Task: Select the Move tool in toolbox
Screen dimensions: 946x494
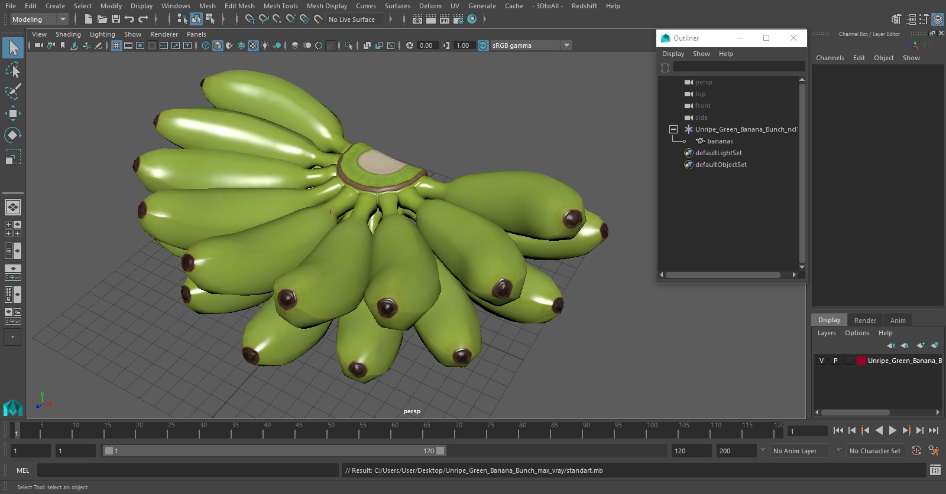Action: coord(12,113)
